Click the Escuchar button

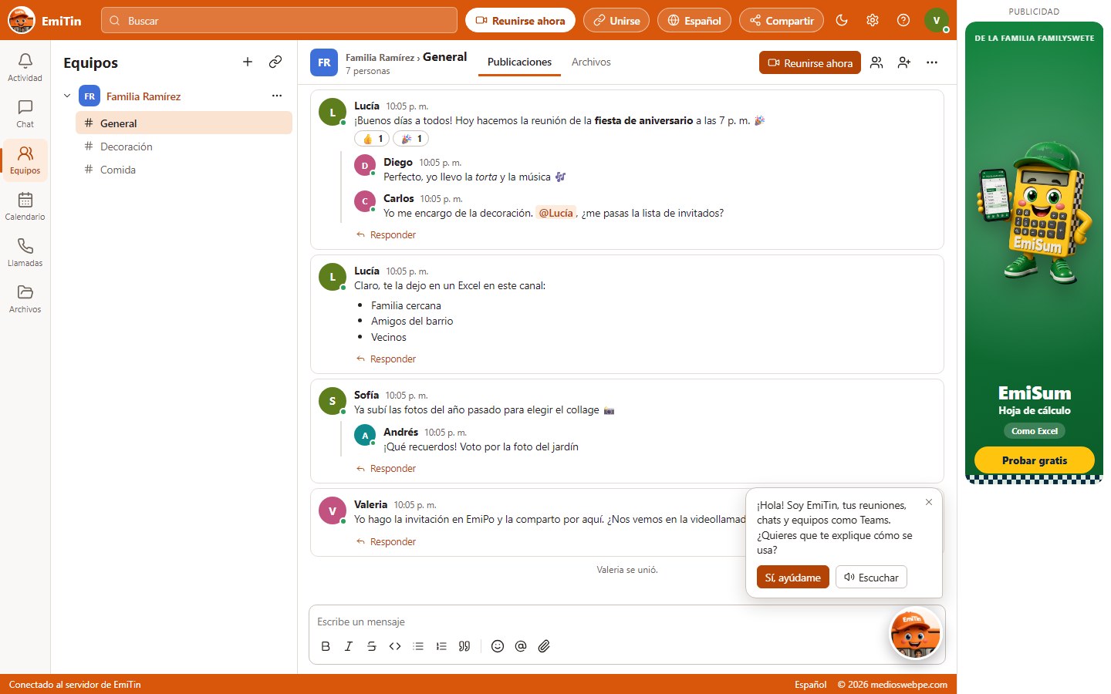[871, 578]
